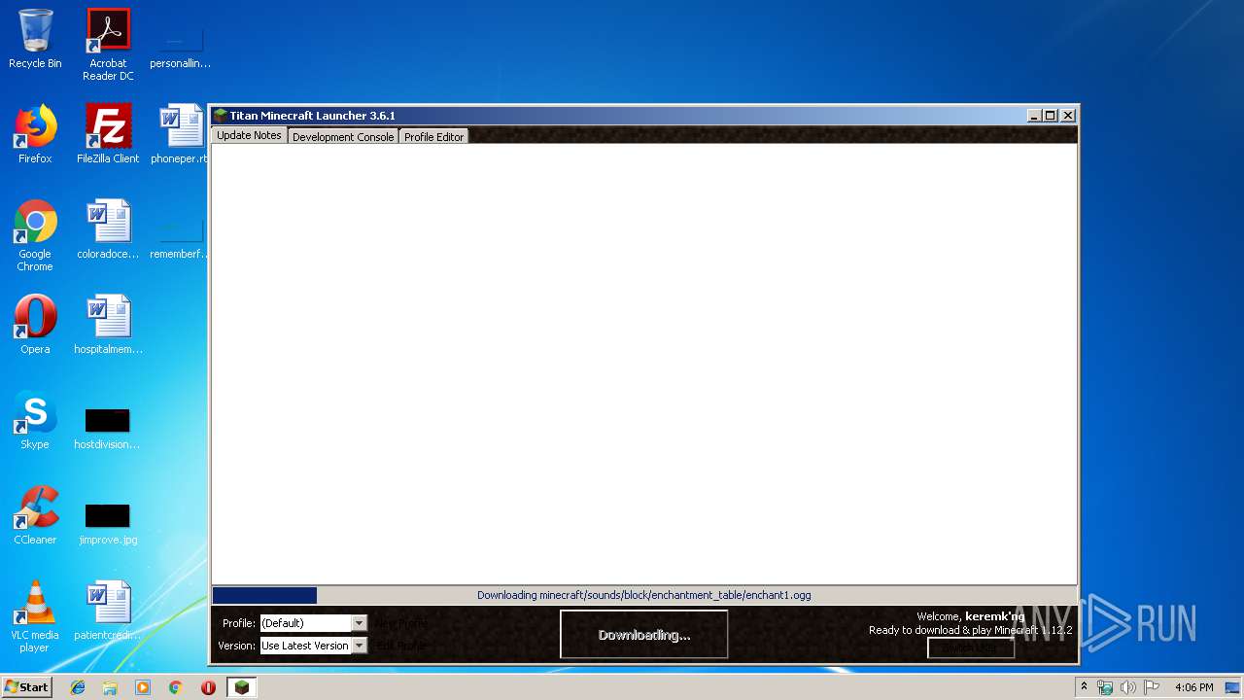Click the download progress bar
The image size is (1244, 700).
(x=644, y=595)
